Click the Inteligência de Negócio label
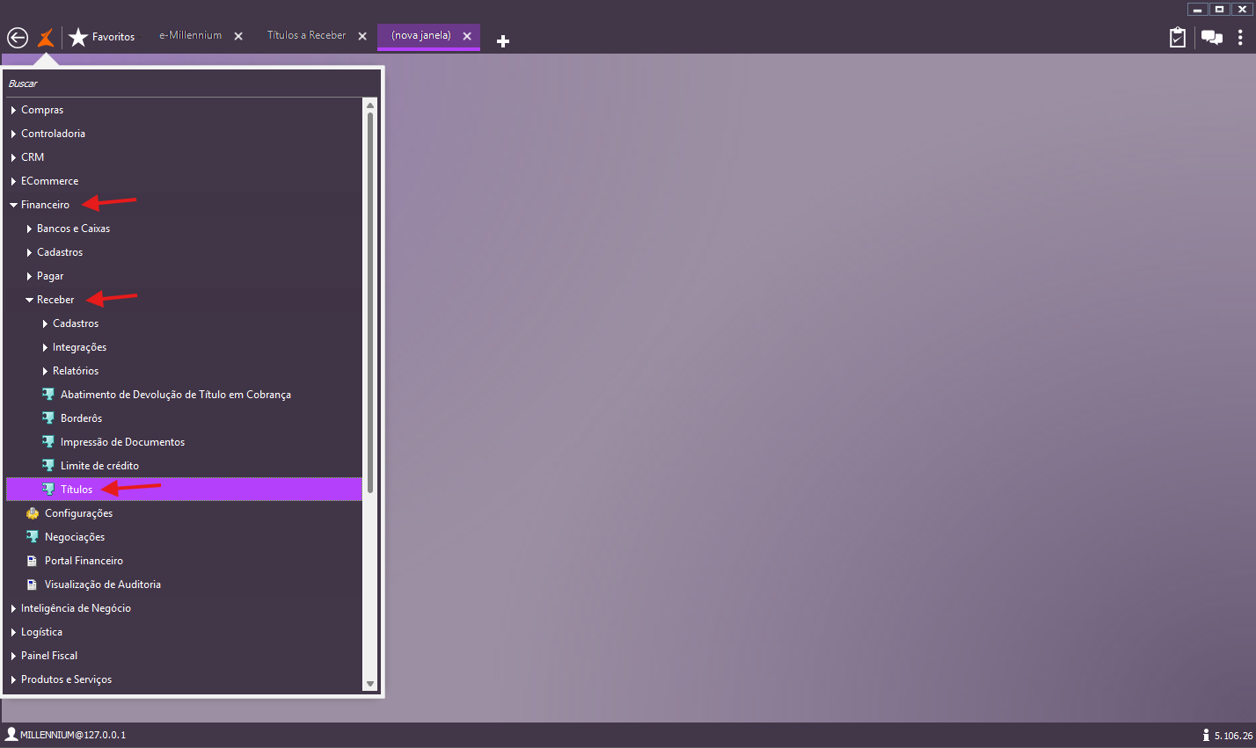1256x748 pixels. click(x=76, y=608)
